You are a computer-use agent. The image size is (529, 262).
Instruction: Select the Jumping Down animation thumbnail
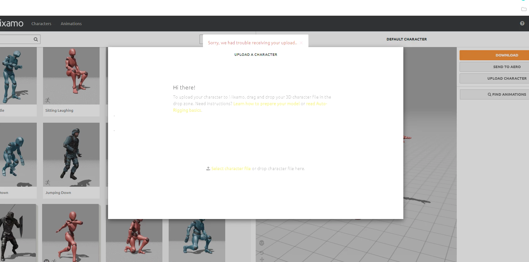pyautogui.click(x=71, y=155)
